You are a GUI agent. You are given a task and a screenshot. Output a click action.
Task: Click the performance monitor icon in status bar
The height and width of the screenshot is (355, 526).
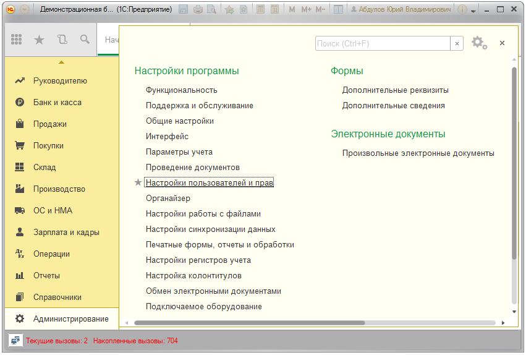15,340
